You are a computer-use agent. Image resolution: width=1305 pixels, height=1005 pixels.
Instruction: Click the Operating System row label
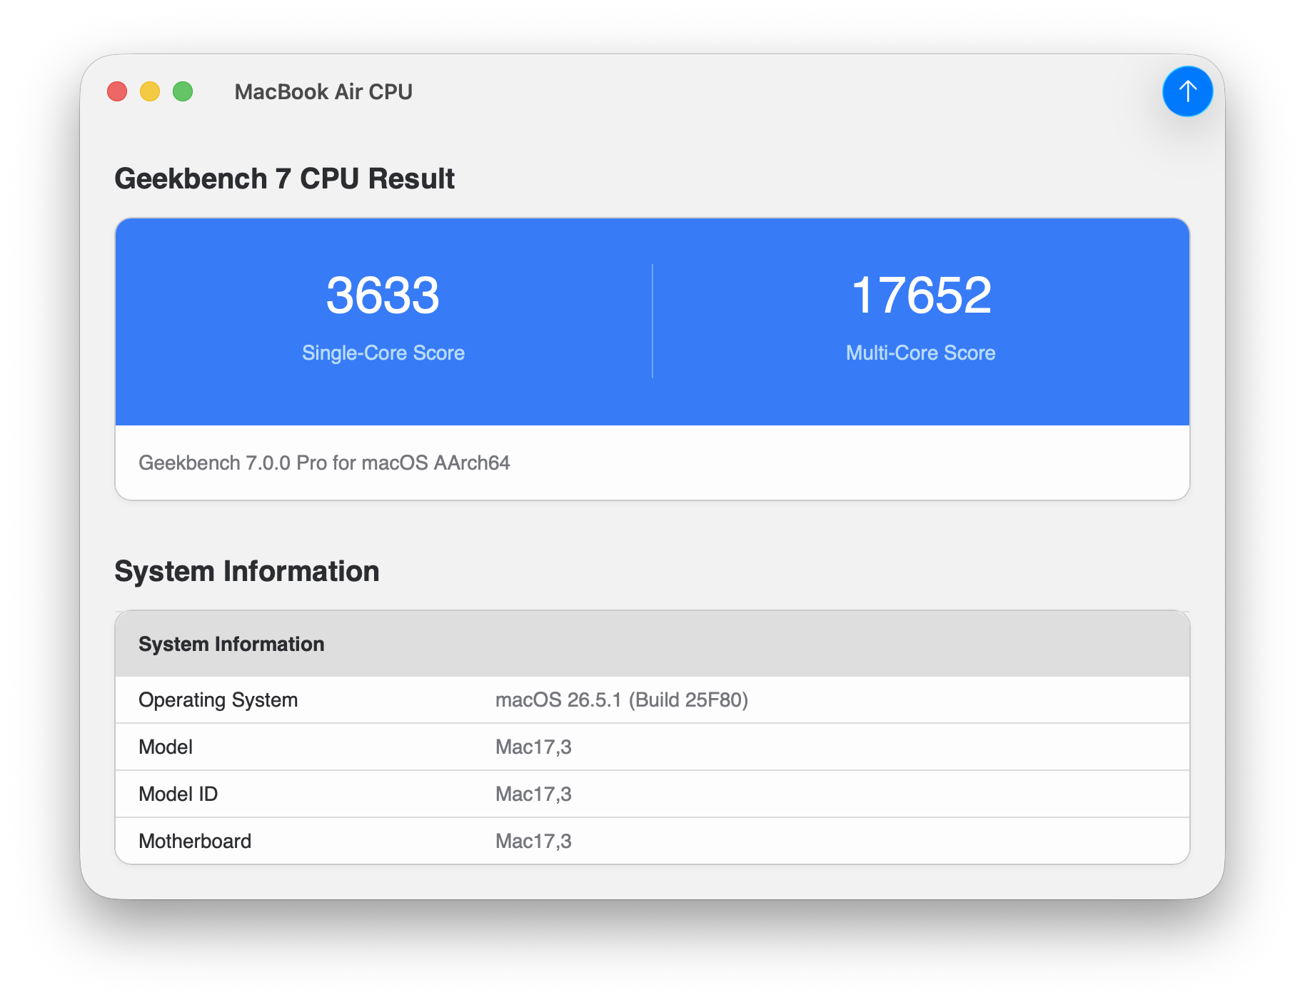(218, 700)
